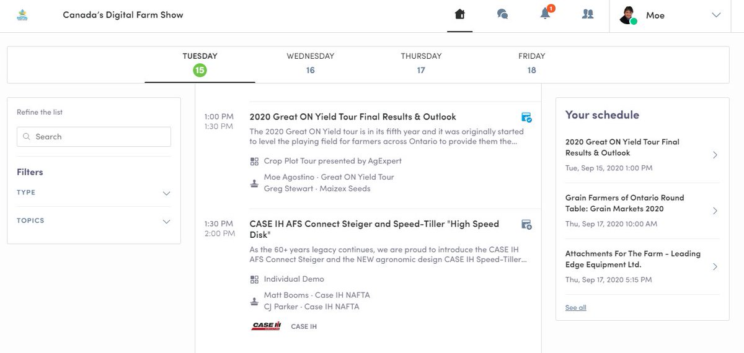Click the Matt Booms · Case IH NAFTA speaker
744x353 pixels.
[317, 295]
